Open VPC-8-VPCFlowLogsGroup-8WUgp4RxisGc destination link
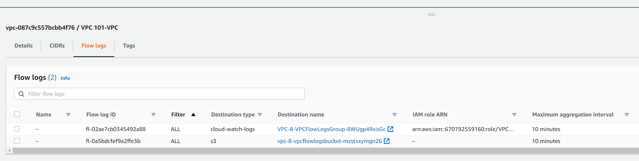 (x=331, y=129)
